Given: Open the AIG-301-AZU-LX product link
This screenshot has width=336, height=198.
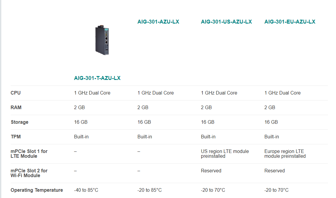Looking at the screenshot, I should pyautogui.click(x=158, y=22).
